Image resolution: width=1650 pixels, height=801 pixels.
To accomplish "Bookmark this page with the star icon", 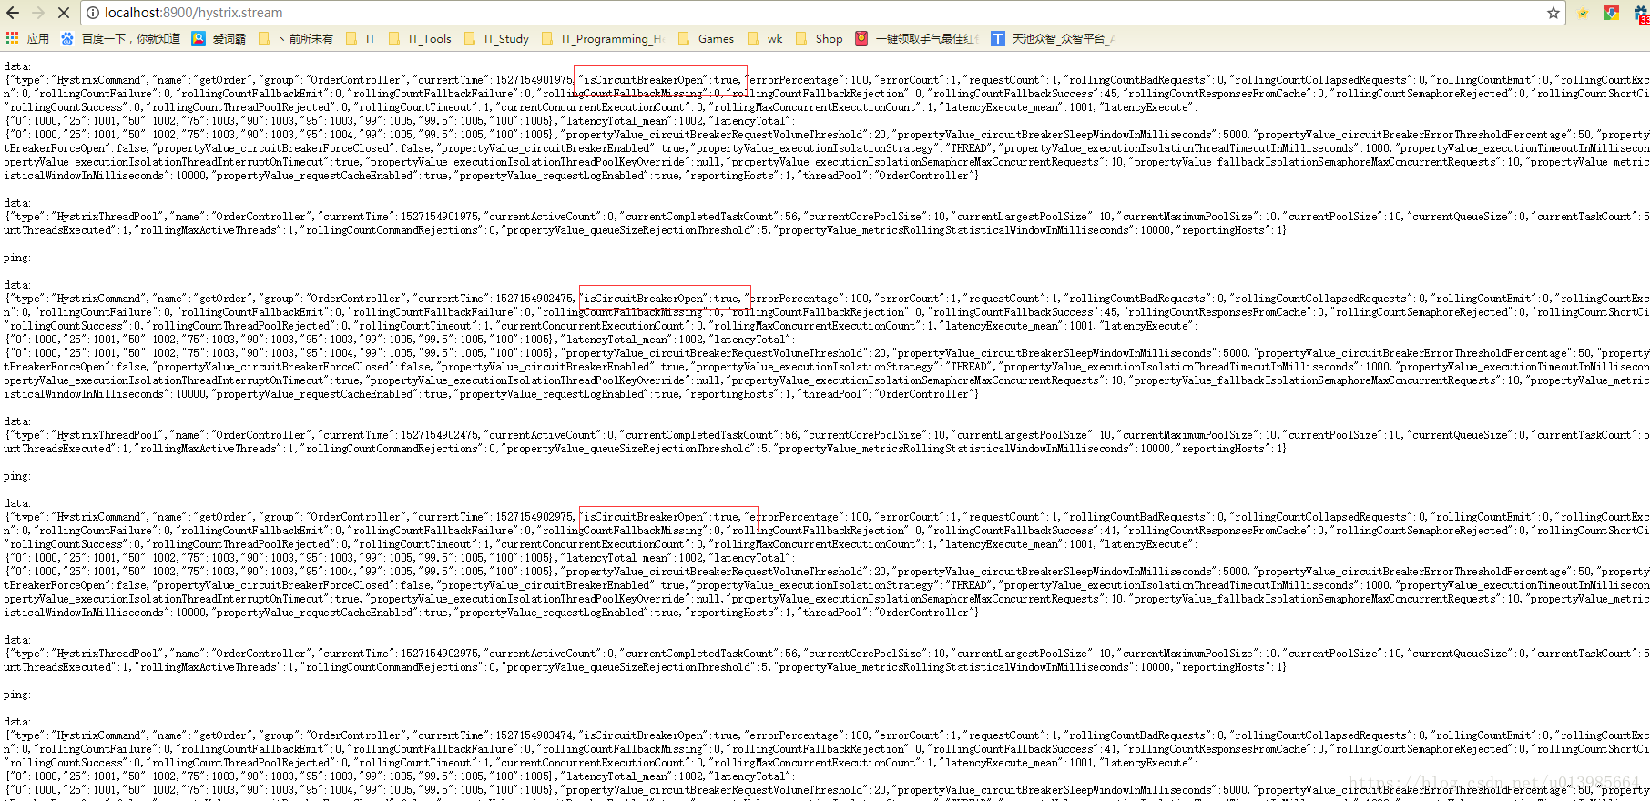I will [1553, 13].
